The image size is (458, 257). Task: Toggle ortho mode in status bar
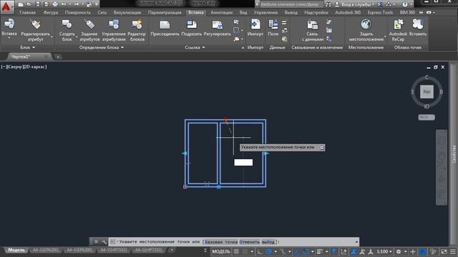[x=260, y=251]
